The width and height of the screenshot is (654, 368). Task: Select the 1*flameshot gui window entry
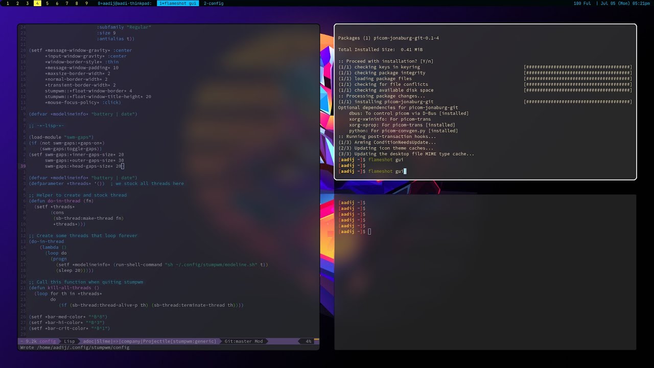point(178,3)
